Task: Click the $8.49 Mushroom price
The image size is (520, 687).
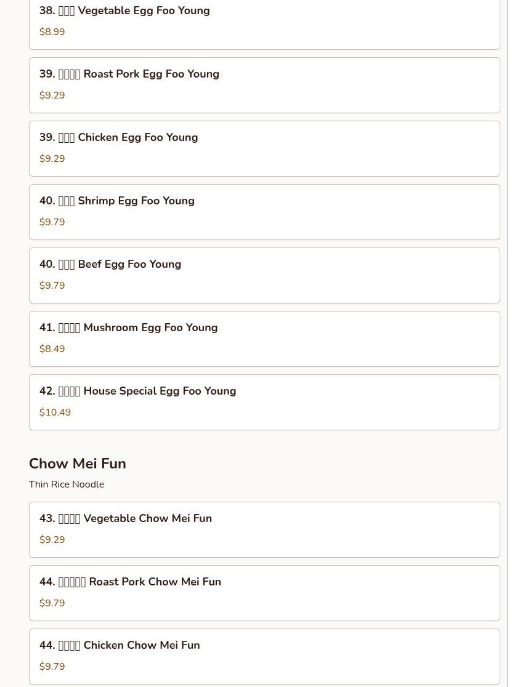Action: coord(52,349)
